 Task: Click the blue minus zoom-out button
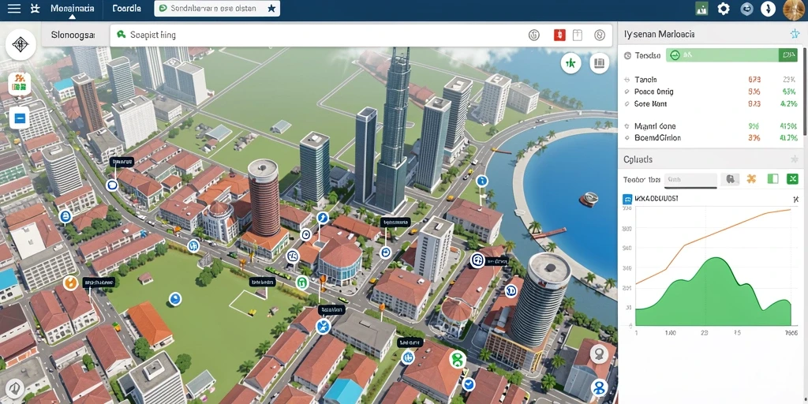point(20,118)
